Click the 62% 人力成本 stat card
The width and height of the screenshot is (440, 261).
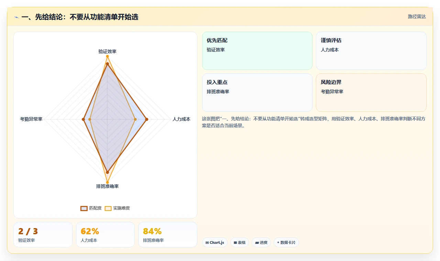point(105,235)
